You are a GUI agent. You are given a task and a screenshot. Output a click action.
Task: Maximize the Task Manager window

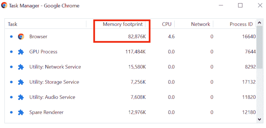pos(240,5)
